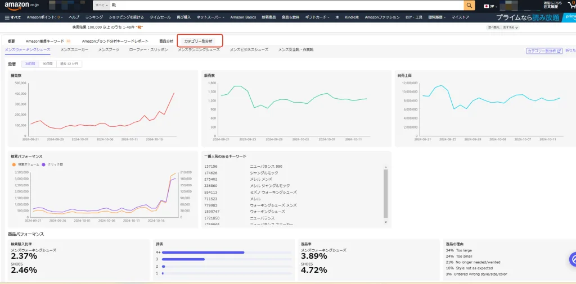Expand the ギフトカード dropdown

[317, 17]
